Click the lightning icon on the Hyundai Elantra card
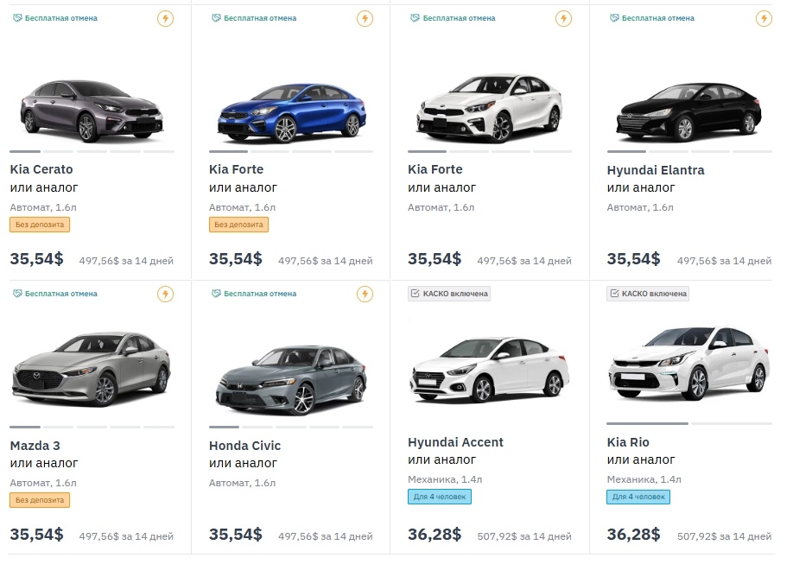This screenshot has height=564, width=793. 763,18
